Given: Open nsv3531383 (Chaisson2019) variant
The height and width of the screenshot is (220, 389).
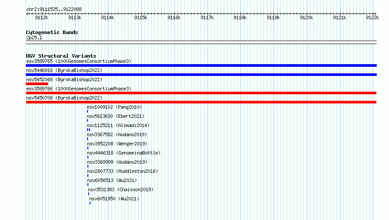Looking at the screenshot, I should (x=121, y=189).
